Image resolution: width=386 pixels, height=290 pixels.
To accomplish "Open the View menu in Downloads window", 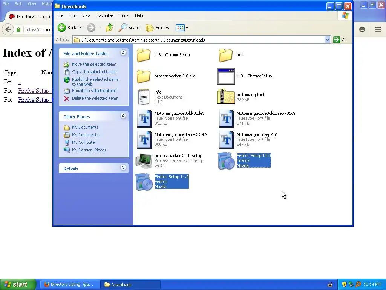I will pyautogui.click(x=86, y=15).
